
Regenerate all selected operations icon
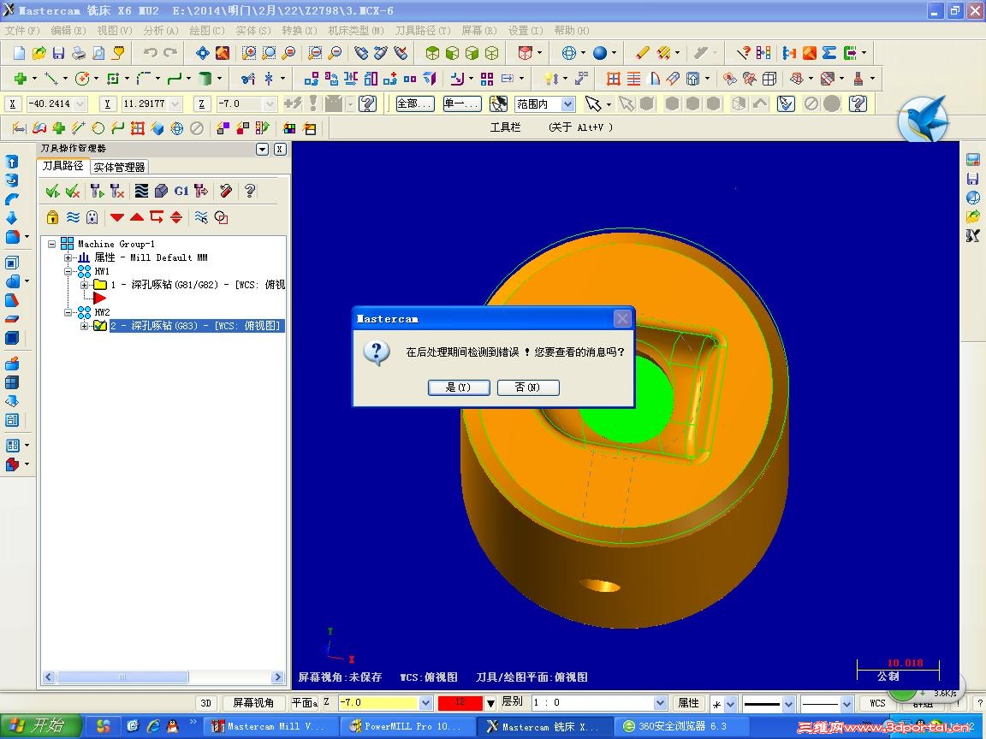click(x=96, y=191)
